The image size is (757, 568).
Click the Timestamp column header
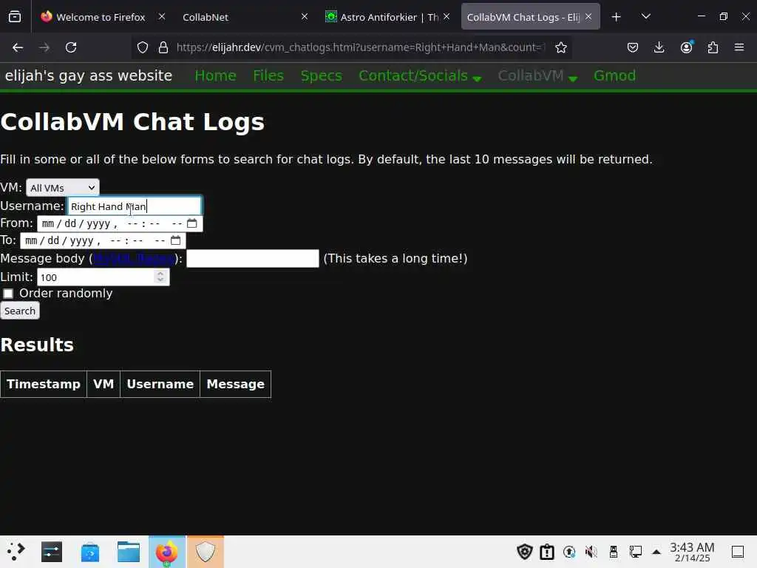click(x=44, y=384)
